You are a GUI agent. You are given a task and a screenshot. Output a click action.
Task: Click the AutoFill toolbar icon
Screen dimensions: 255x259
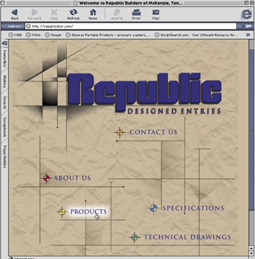click(x=117, y=12)
